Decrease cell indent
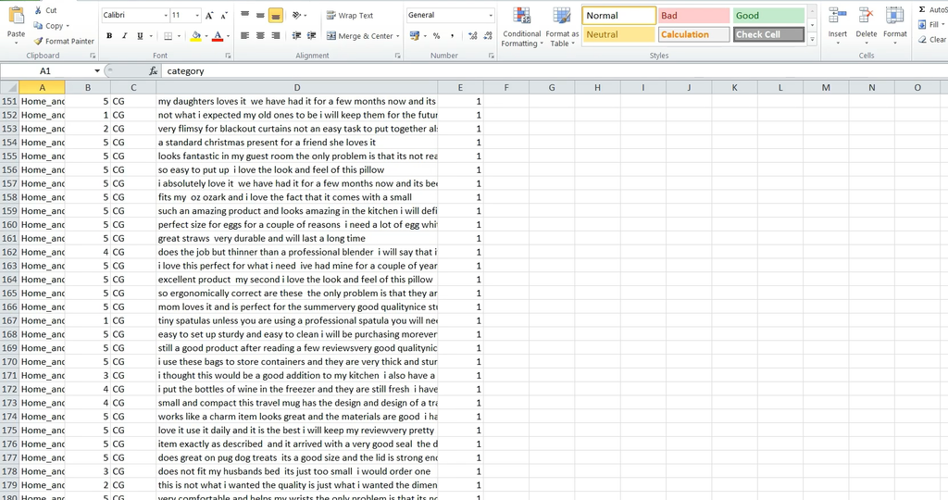Screen dimensions: 948x500 pyautogui.click(x=296, y=36)
